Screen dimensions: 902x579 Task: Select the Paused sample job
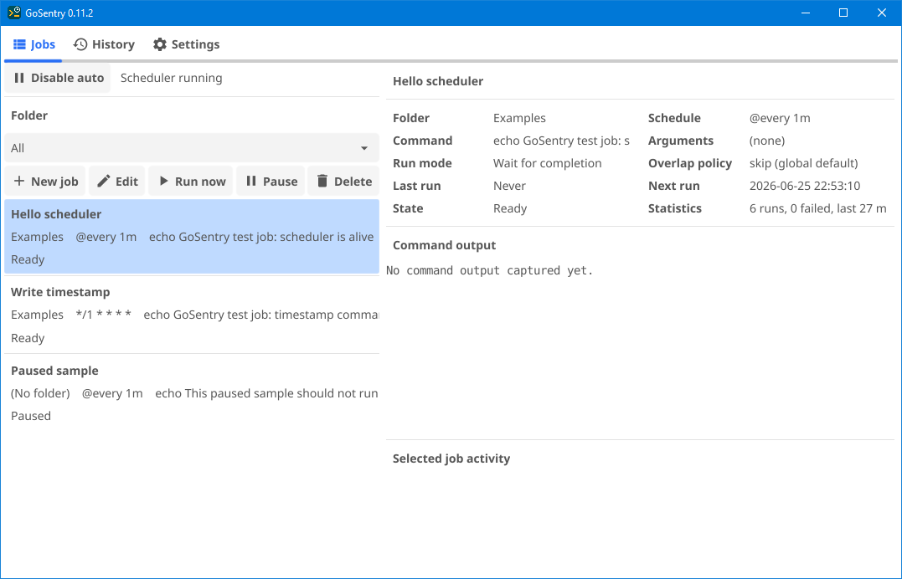tap(192, 392)
